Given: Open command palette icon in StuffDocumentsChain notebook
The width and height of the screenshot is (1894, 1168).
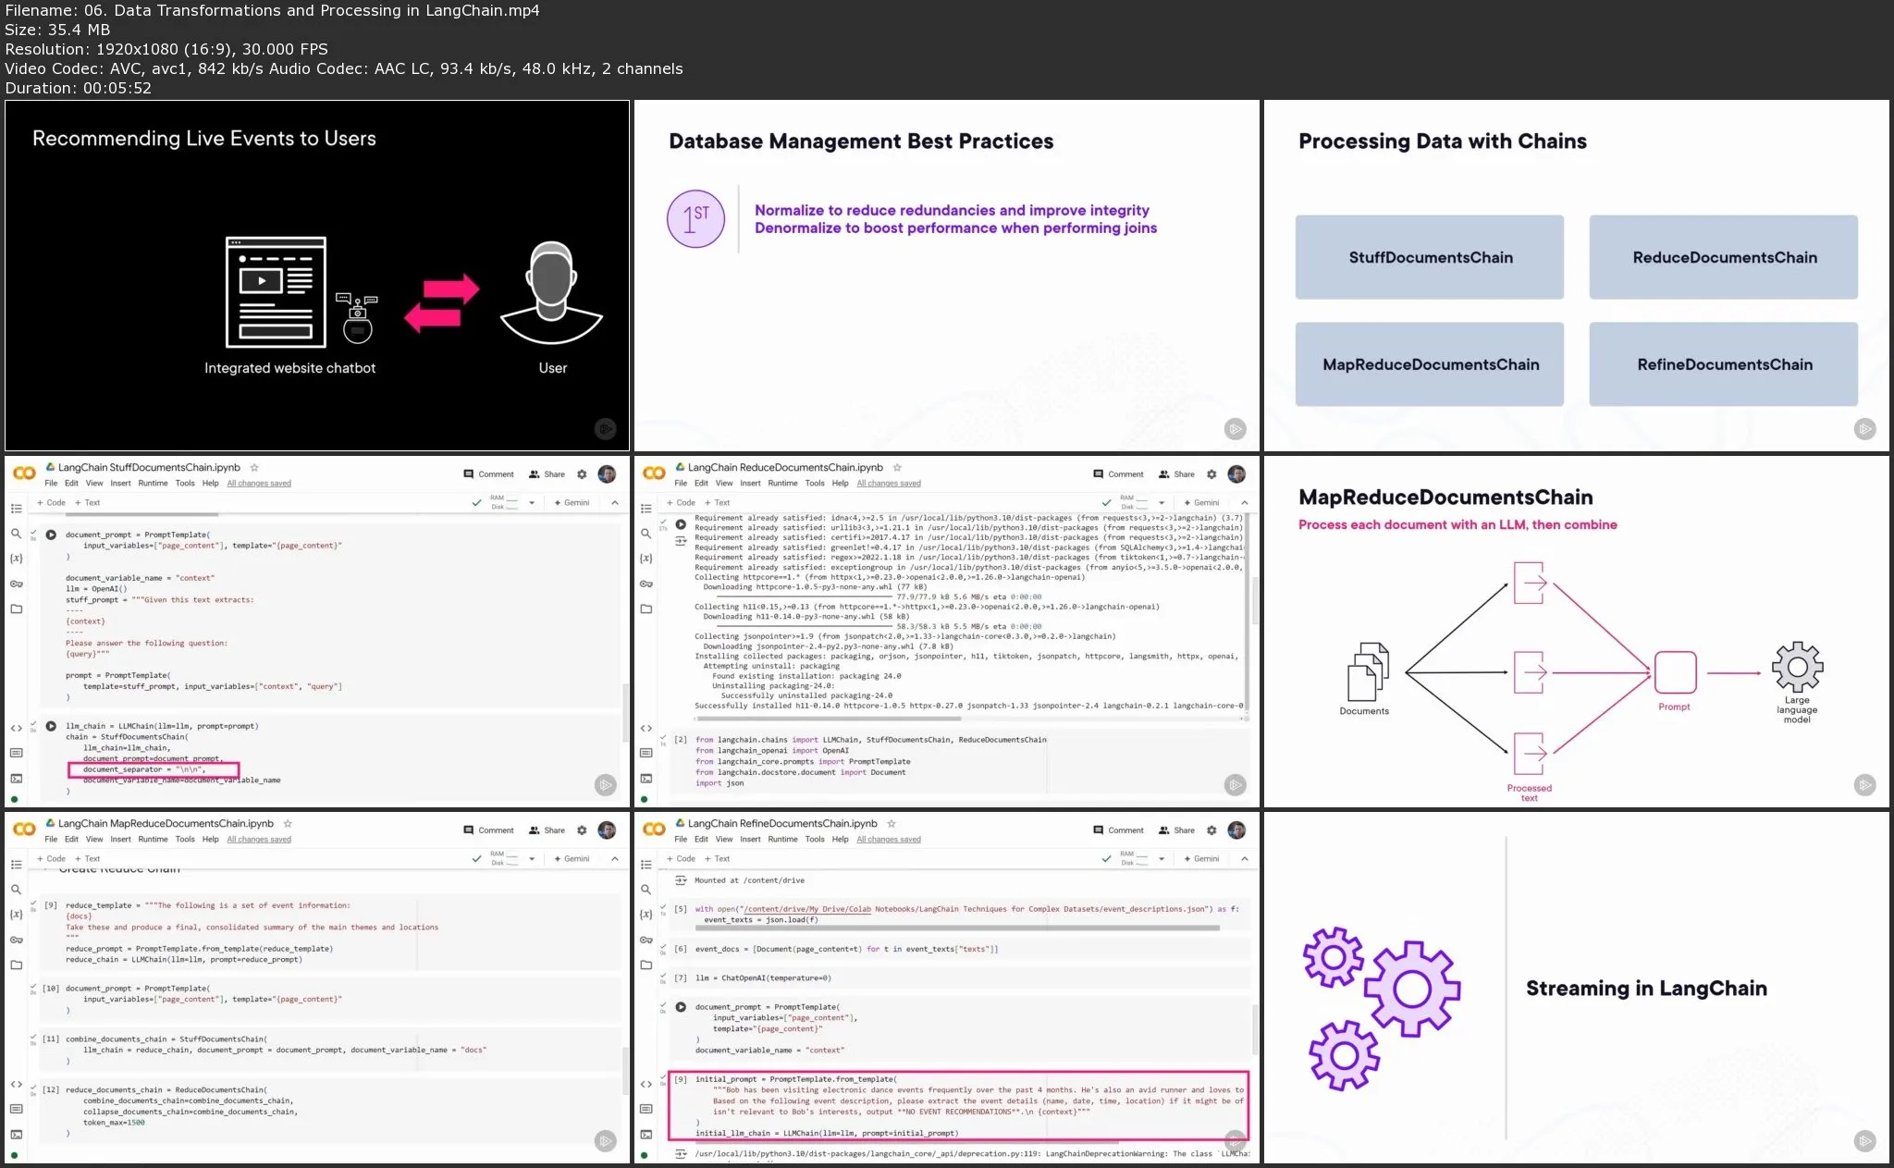Looking at the screenshot, I should [16, 754].
